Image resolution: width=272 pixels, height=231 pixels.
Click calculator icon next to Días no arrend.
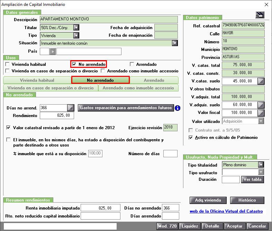tap(71, 108)
